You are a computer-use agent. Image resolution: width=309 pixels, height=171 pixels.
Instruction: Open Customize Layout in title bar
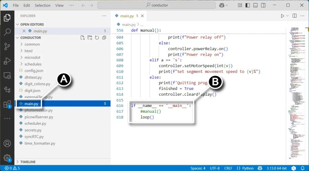pyautogui.click(x=240, y=5)
